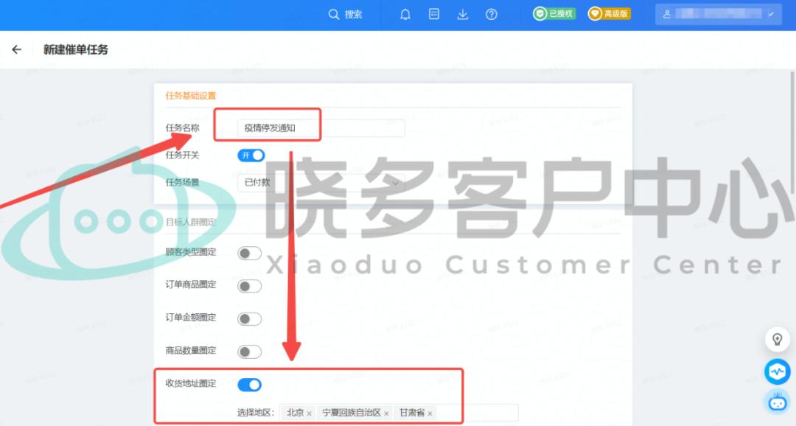Click the 已授权 status badge
Viewport: 796px width, 426px height.
pyautogui.click(x=553, y=13)
